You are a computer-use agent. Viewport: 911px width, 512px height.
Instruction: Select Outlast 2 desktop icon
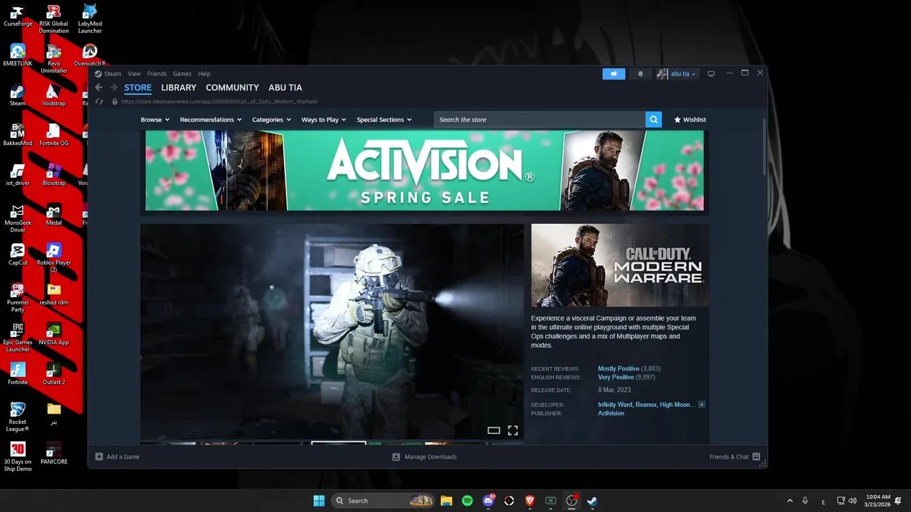(53, 374)
